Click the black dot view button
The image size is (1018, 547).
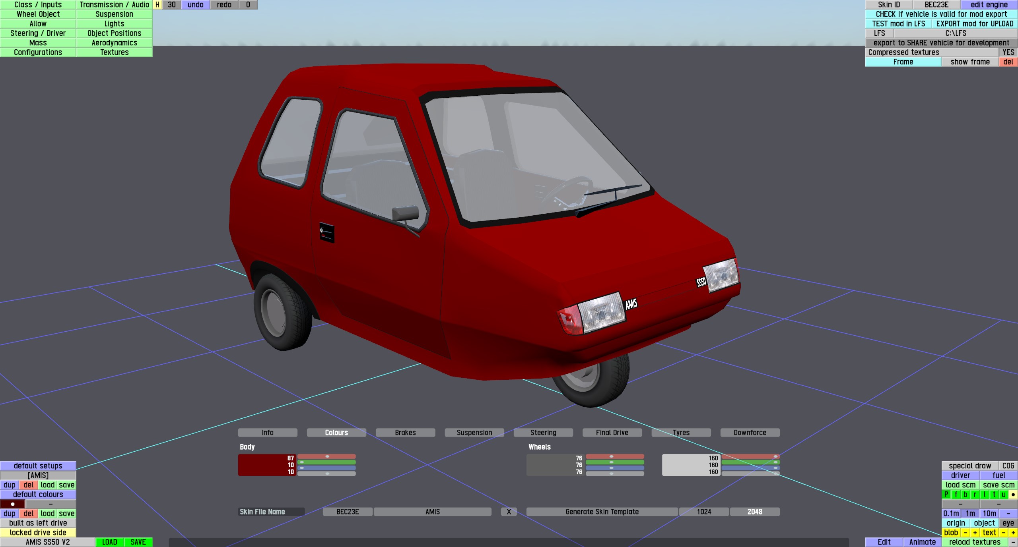(x=1013, y=495)
